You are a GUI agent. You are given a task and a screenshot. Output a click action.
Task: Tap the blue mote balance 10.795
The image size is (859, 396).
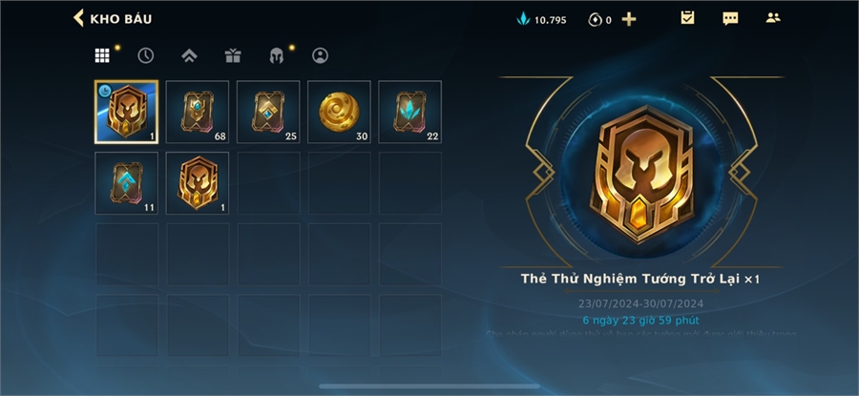click(x=542, y=20)
